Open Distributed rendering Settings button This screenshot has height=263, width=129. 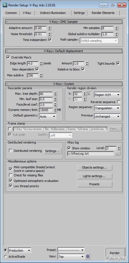pyautogui.click(x=52, y=151)
